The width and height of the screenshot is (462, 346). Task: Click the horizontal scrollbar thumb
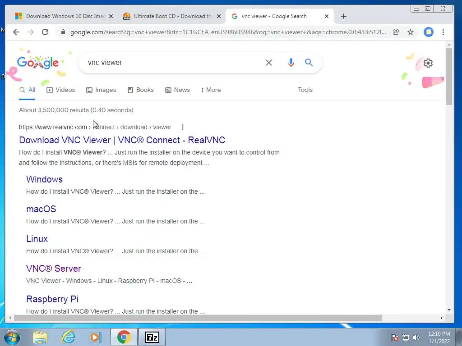(x=198, y=318)
